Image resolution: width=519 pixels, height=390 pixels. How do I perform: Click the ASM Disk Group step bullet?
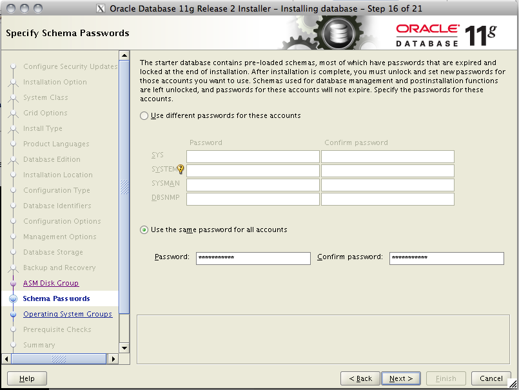13,283
